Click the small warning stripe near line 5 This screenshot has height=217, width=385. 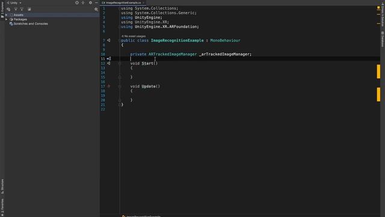tap(378, 24)
